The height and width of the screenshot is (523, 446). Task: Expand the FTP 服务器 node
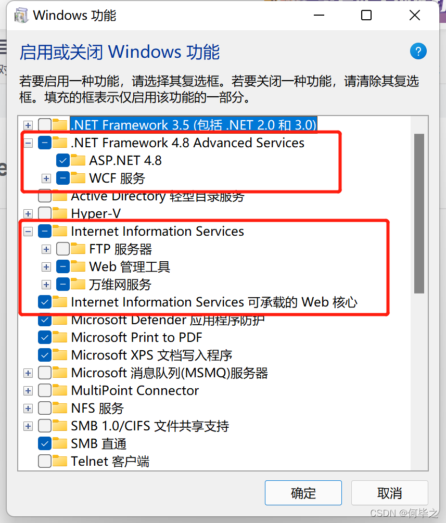pos(46,249)
